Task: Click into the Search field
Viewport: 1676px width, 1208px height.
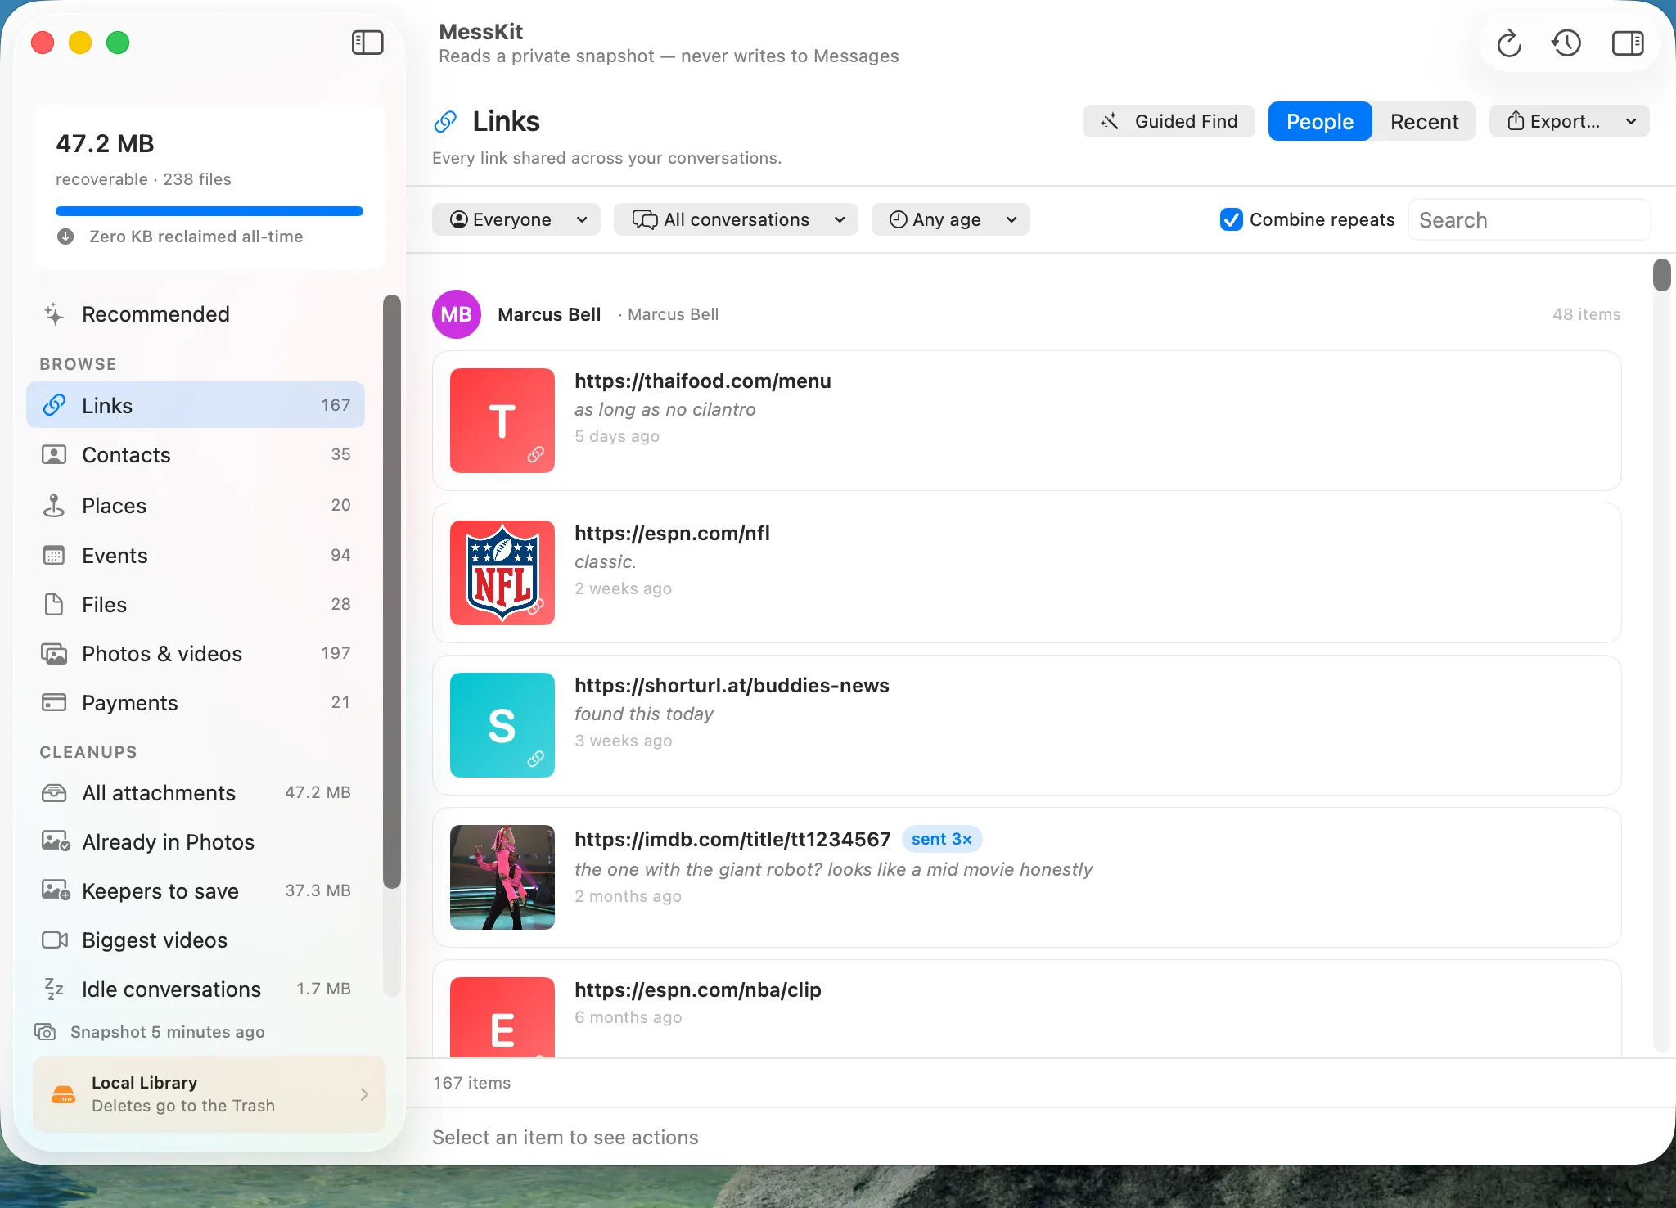Action: pos(1529,219)
